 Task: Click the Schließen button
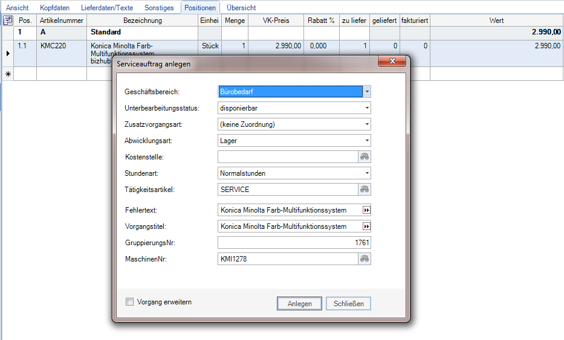(x=349, y=304)
